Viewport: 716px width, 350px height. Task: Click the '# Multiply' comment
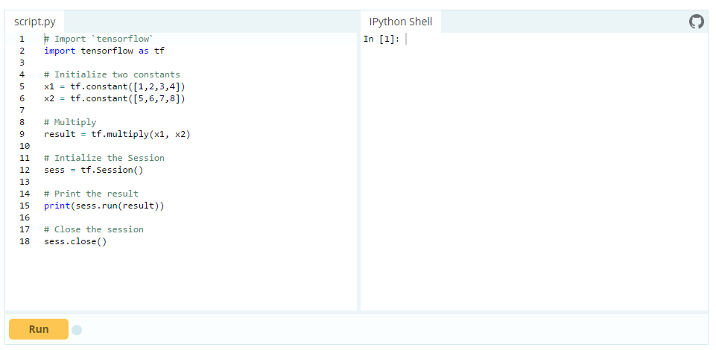pos(70,122)
